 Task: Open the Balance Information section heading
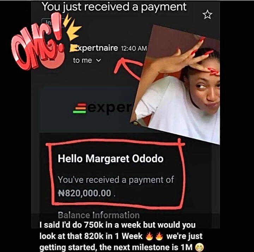[99, 215]
